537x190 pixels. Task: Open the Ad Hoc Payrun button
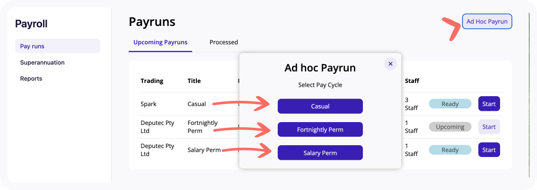coord(487,22)
